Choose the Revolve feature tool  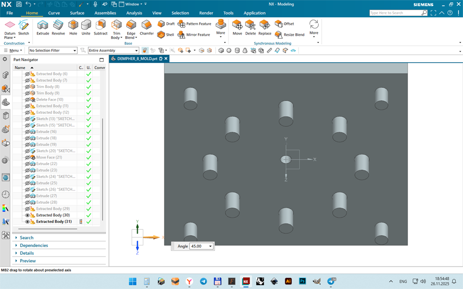(x=58, y=28)
